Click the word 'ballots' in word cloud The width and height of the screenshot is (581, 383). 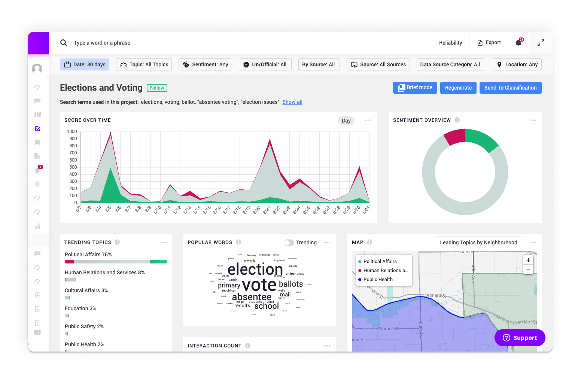(291, 284)
